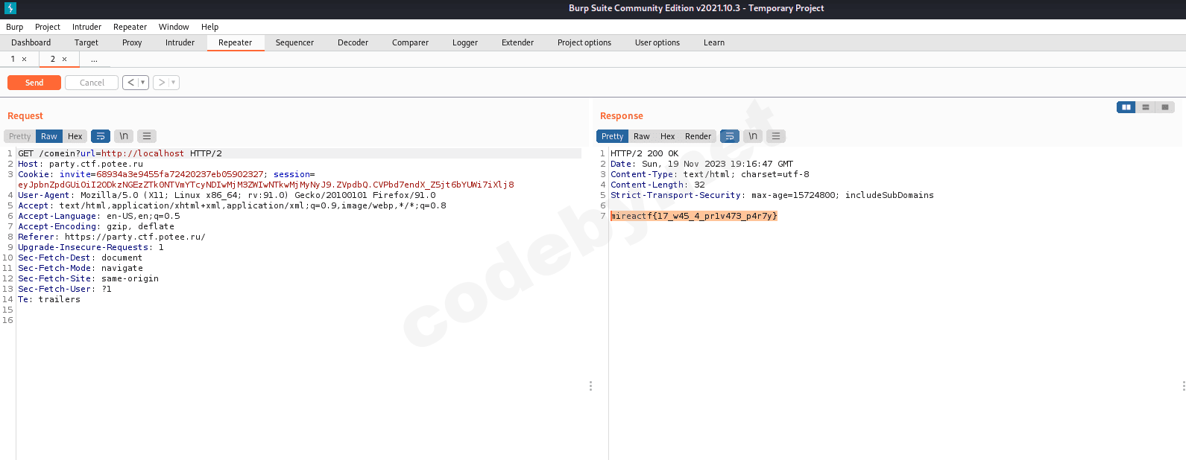
Task: Show non-printable characters in Response panel
Action: coord(753,136)
